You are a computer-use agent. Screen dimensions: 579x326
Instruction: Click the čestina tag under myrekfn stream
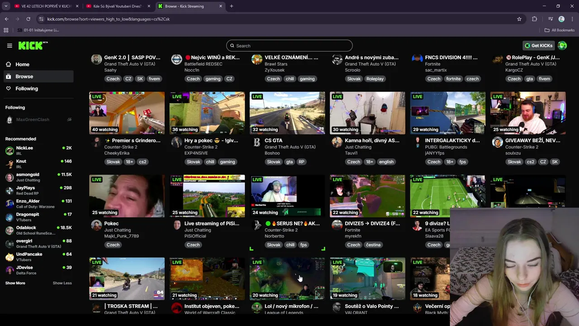373,245
